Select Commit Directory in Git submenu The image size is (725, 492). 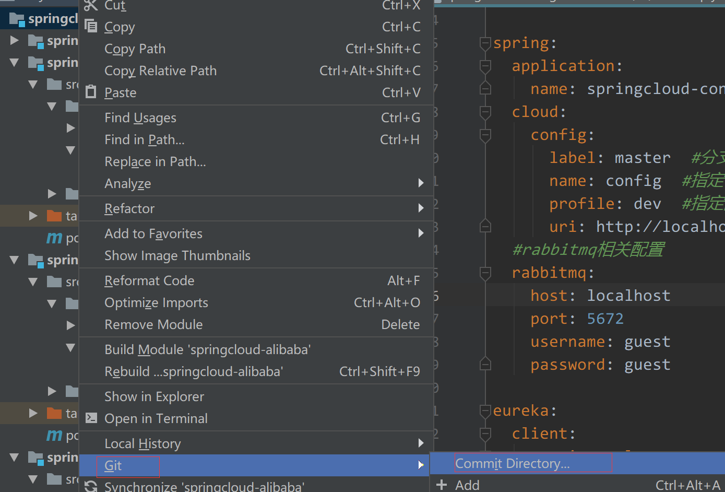577,463
